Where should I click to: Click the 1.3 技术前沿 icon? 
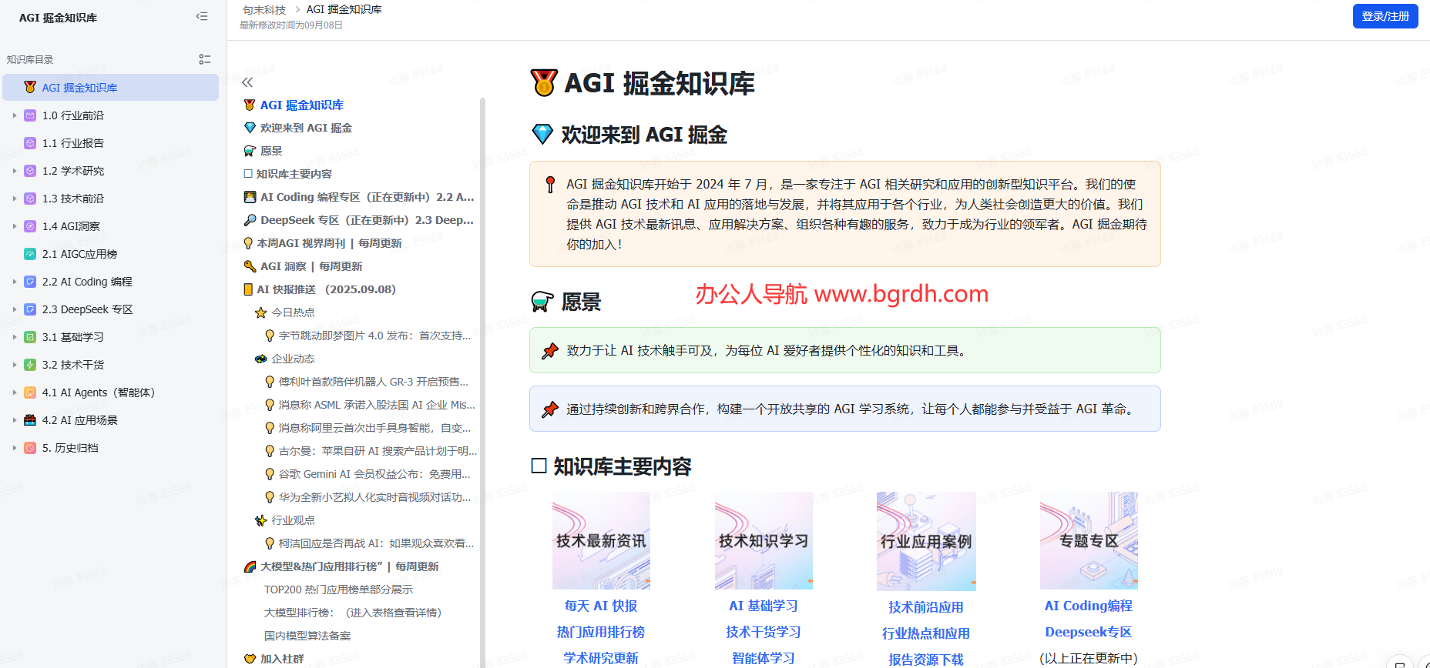[x=30, y=199]
